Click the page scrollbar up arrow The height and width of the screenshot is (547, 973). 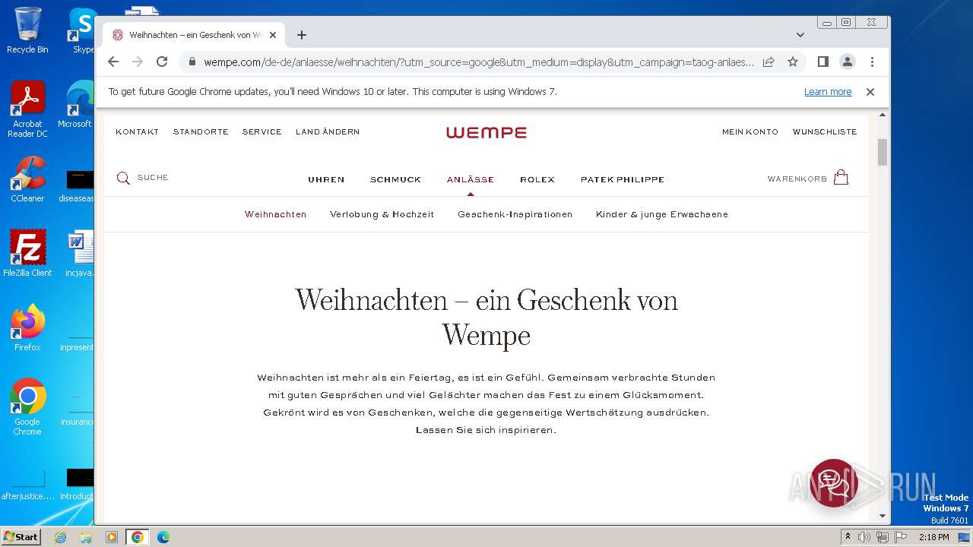coord(883,115)
